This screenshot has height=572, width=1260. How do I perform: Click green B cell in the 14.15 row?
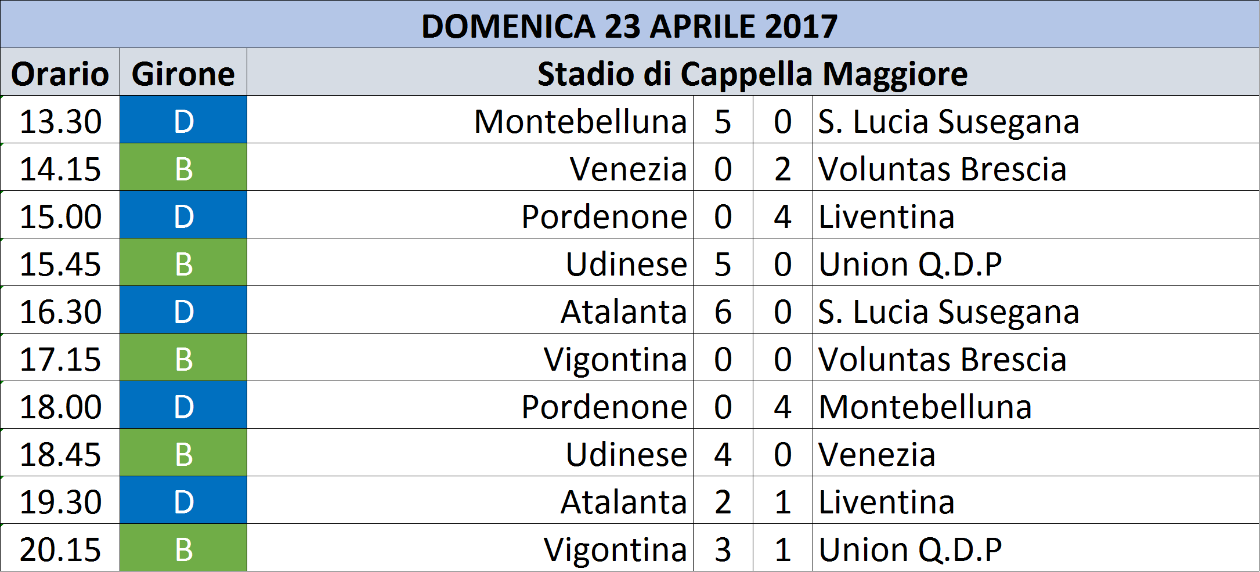[x=183, y=167]
